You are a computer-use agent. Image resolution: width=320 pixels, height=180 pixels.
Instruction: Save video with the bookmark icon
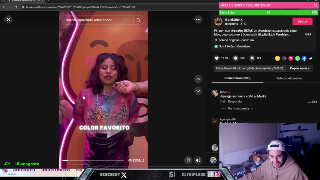pyautogui.click(x=252, y=58)
